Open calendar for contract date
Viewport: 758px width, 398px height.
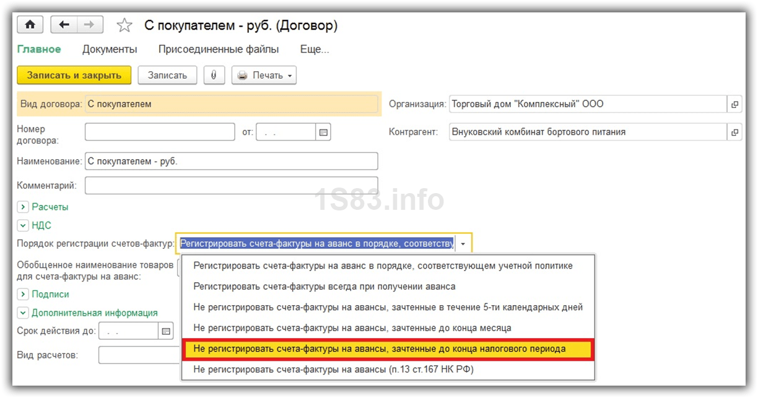point(323,132)
